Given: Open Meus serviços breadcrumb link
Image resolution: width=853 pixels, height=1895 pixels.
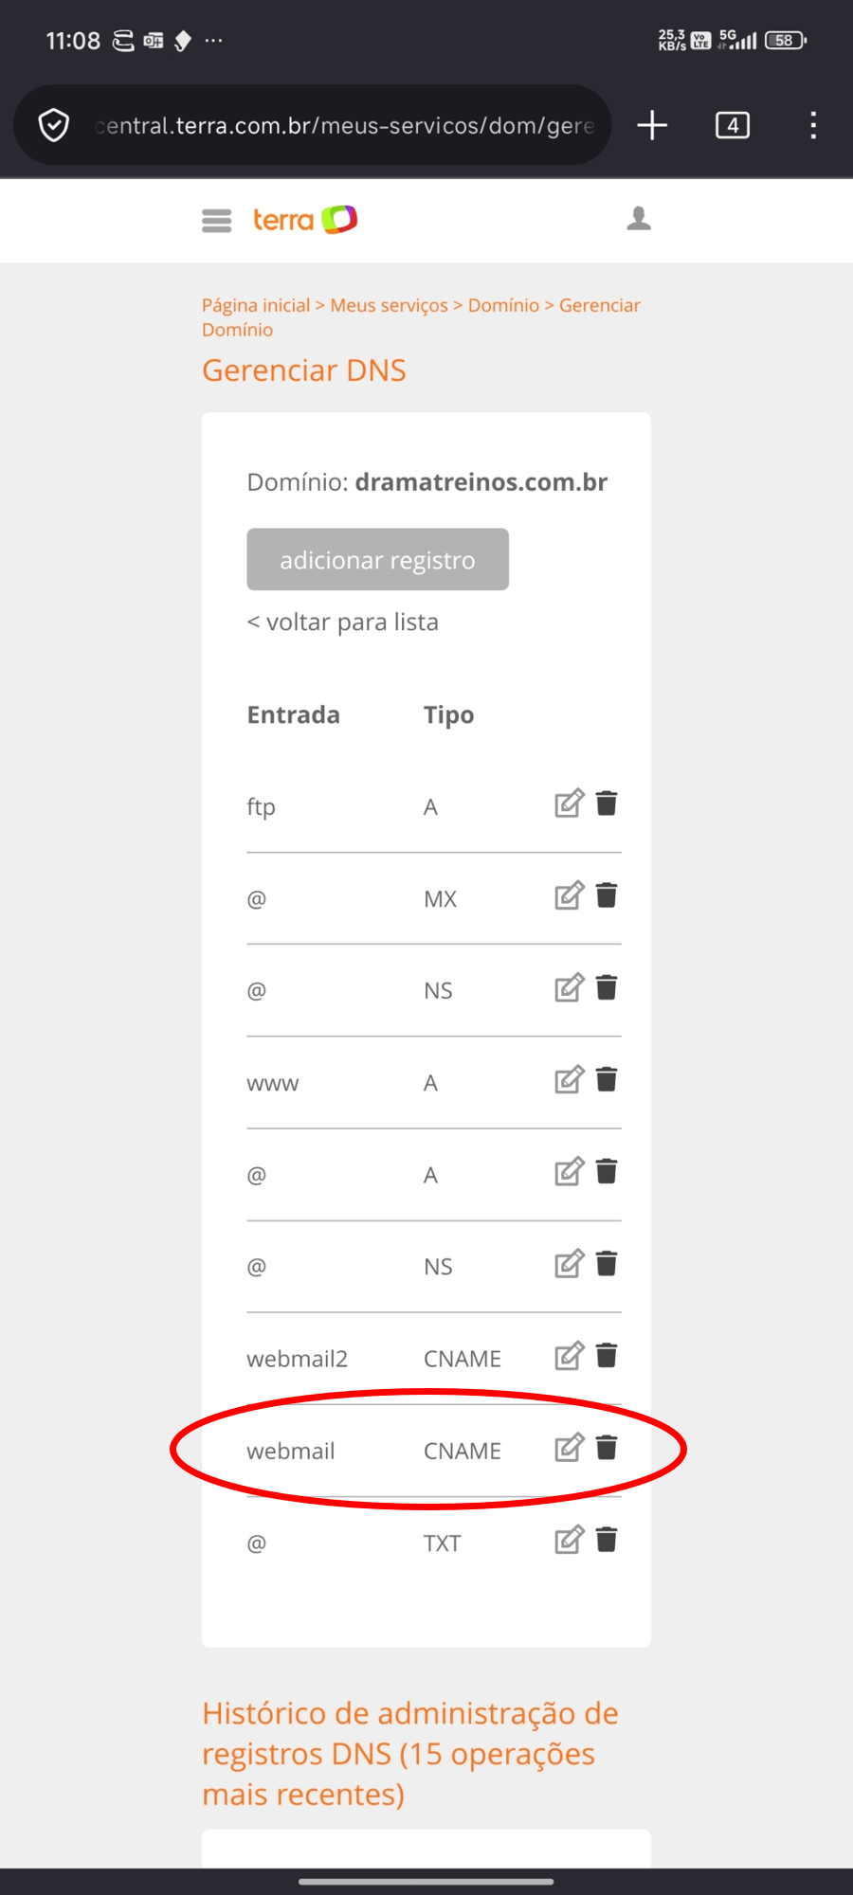Looking at the screenshot, I should [389, 305].
